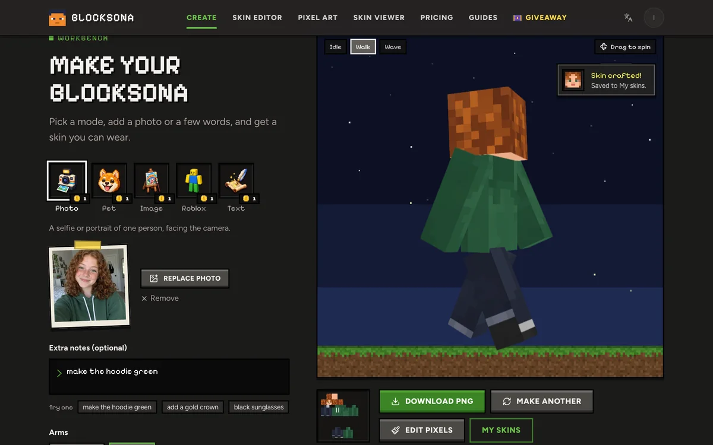Click the Download PNG button
The width and height of the screenshot is (713, 445).
433,401
